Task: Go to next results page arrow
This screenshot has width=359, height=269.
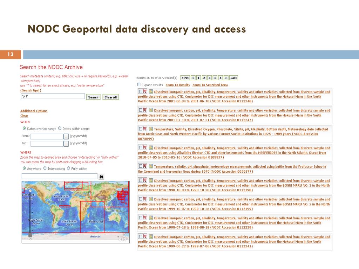Action: click(226, 78)
